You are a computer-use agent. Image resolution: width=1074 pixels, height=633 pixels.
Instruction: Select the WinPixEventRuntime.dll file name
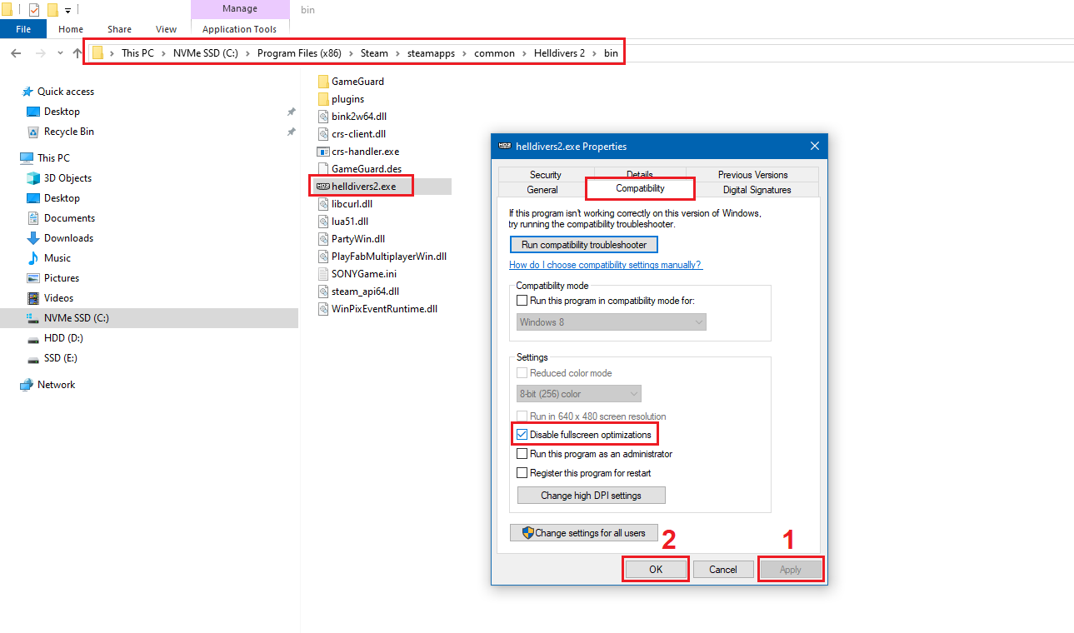384,309
